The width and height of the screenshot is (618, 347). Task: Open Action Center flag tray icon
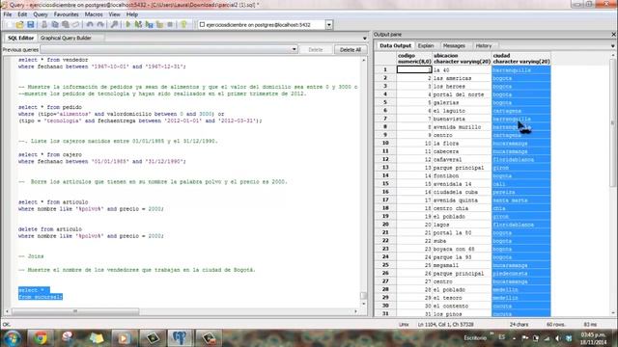pyautogui.click(x=525, y=338)
